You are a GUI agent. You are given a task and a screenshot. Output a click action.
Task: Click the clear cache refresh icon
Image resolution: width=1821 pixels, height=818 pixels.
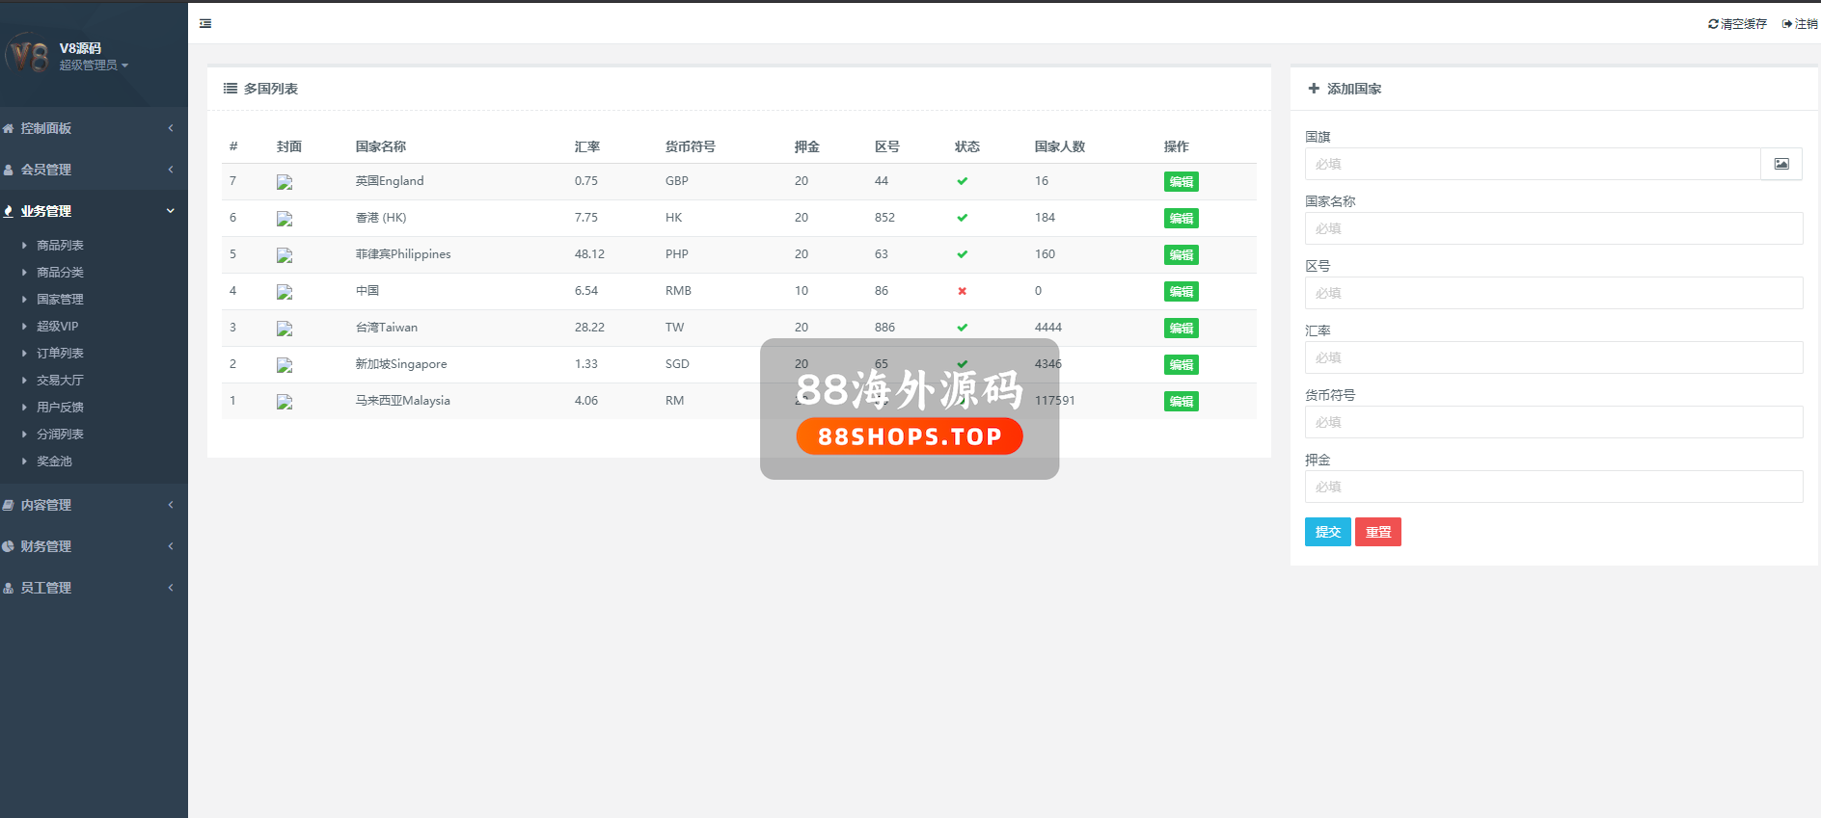tap(1713, 24)
